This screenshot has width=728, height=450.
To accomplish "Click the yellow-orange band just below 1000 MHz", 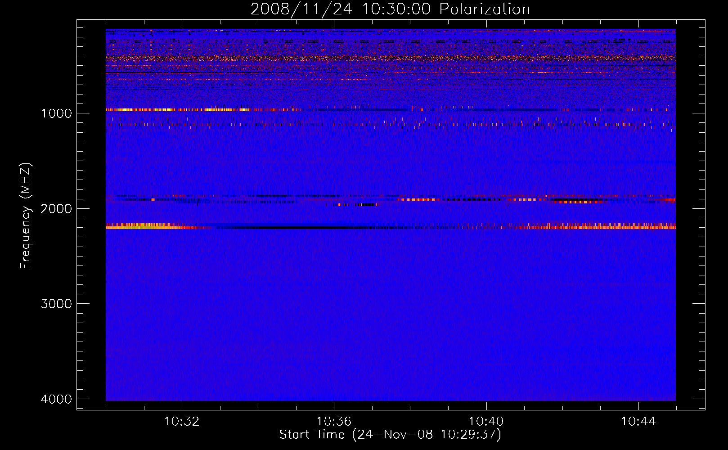I will pos(178,110).
